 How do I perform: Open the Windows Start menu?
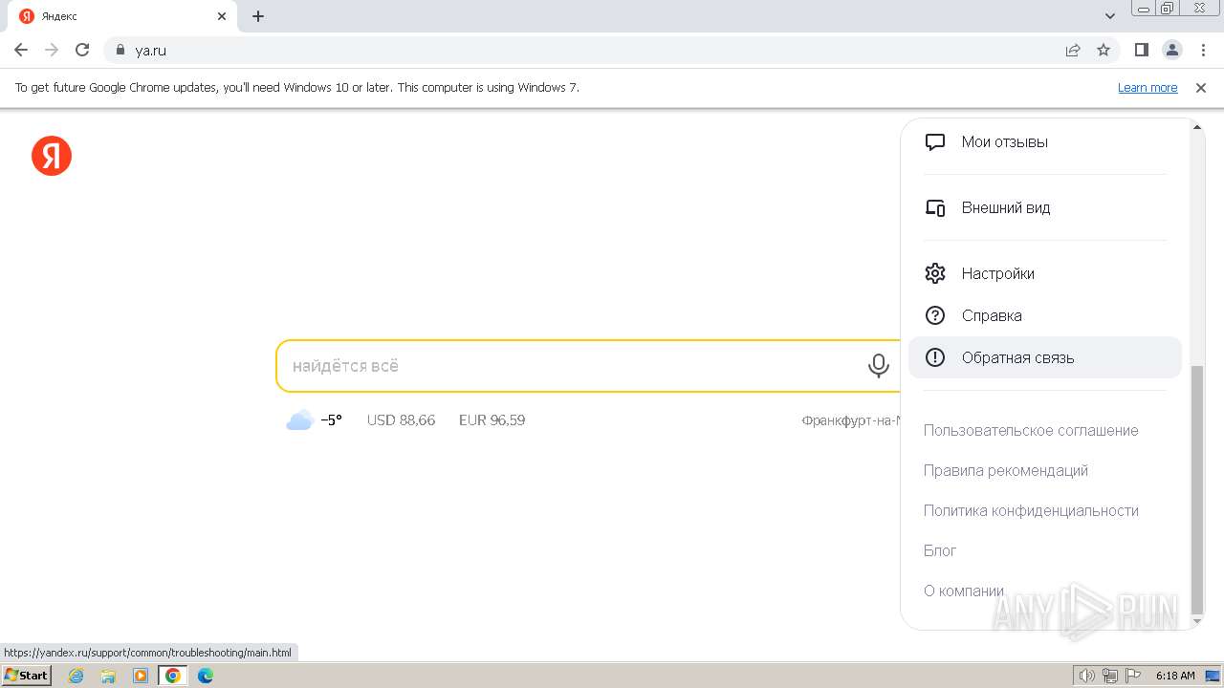27,676
